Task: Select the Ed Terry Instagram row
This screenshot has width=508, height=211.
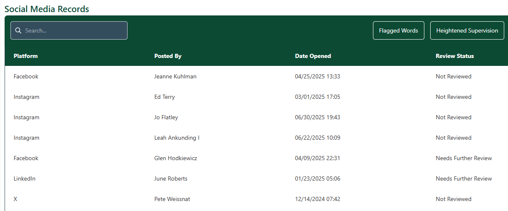Action: click(164, 97)
